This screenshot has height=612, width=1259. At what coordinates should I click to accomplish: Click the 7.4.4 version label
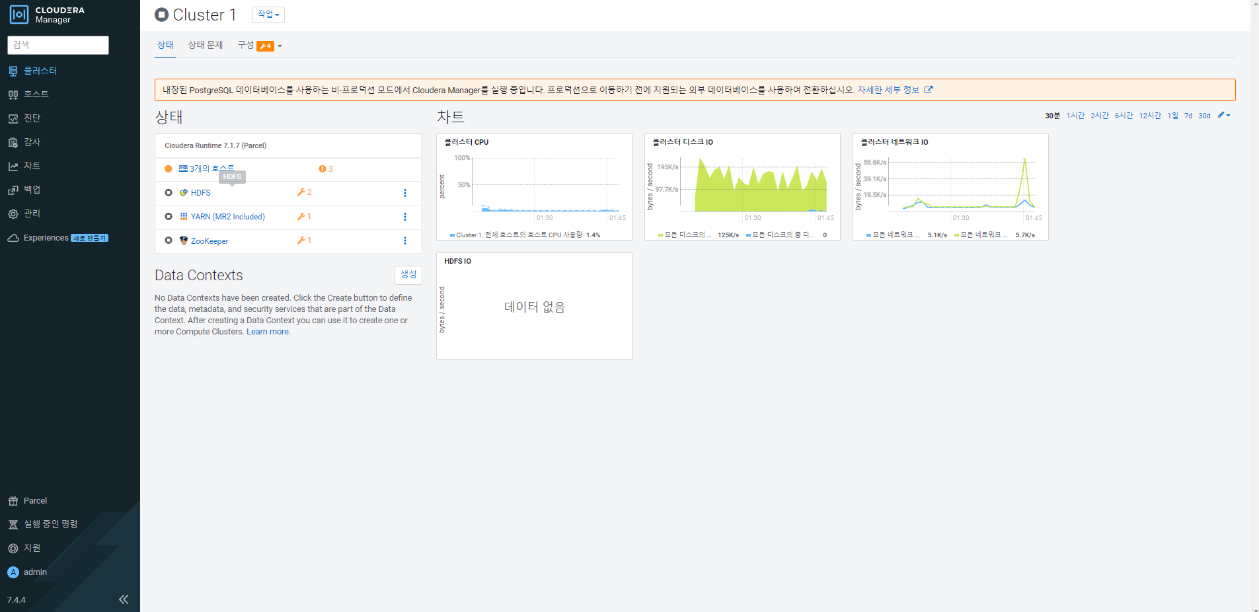tap(17, 600)
